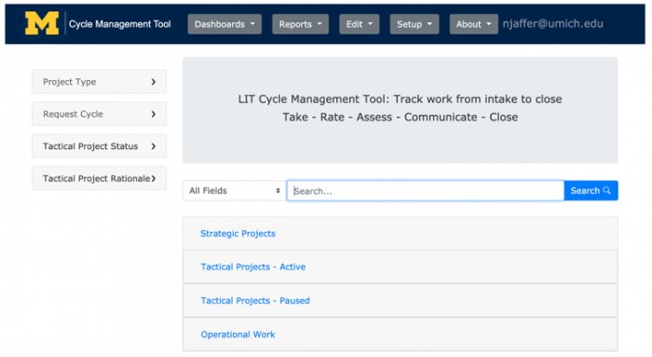The width and height of the screenshot is (652, 357).
Task: Open the Reports dropdown menu
Action: 300,24
